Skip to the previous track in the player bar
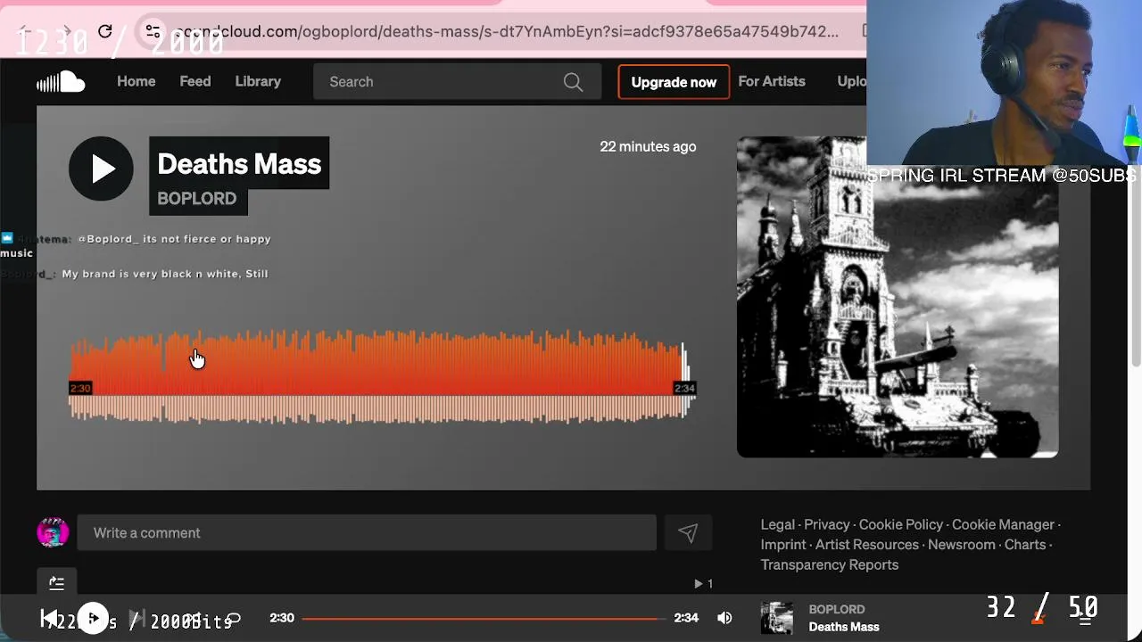 click(49, 618)
